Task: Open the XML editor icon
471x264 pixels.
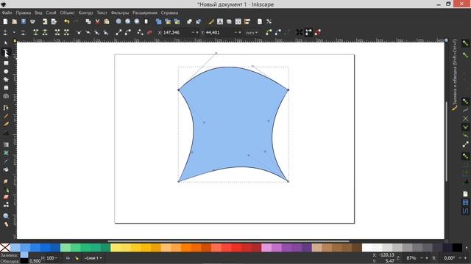Action: pos(238,21)
